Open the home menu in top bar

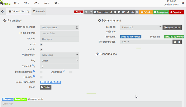16,3
